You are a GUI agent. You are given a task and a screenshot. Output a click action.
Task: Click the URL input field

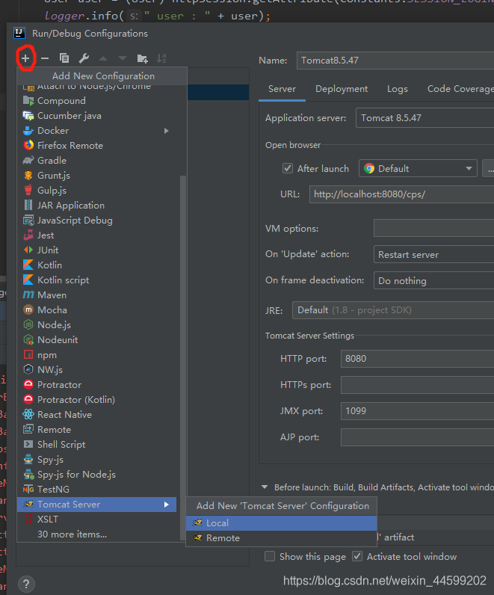pyautogui.click(x=401, y=194)
